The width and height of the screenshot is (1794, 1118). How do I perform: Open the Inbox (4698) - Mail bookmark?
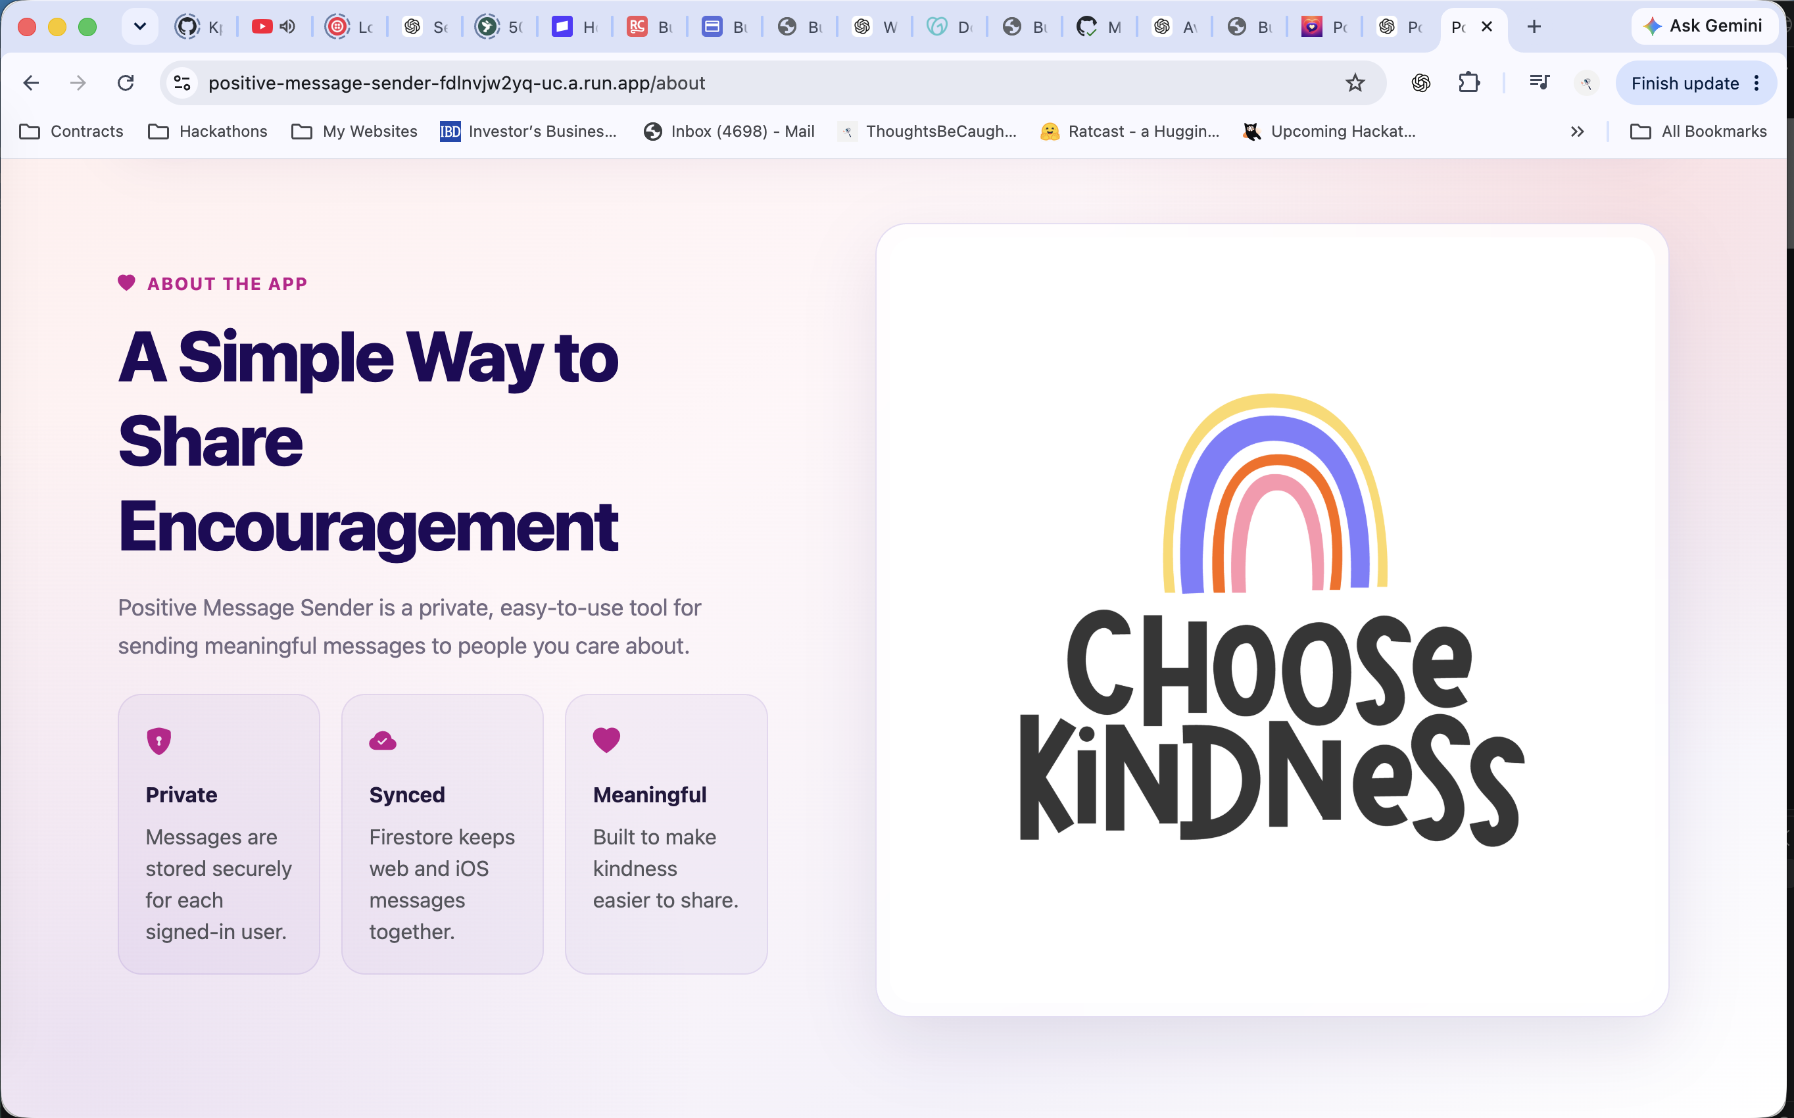point(729,132)
